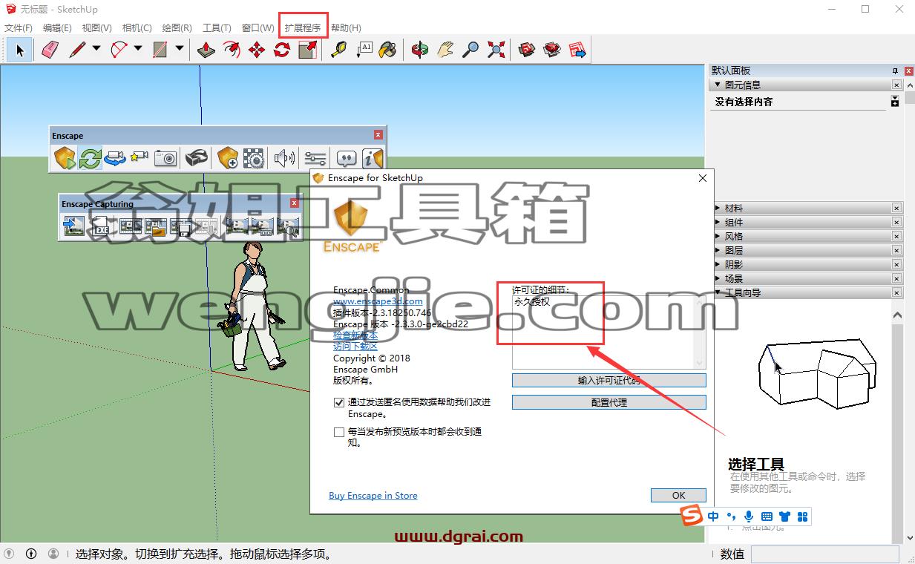
Task: Open the 编辑(E) menu
Action: pyautogui.click(x=57, y=27)
